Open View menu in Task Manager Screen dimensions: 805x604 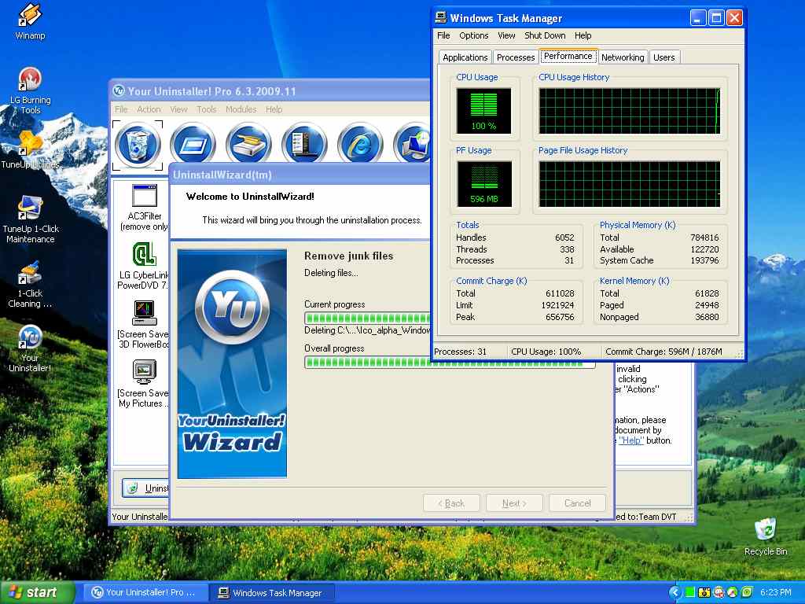tap(506, 35)
